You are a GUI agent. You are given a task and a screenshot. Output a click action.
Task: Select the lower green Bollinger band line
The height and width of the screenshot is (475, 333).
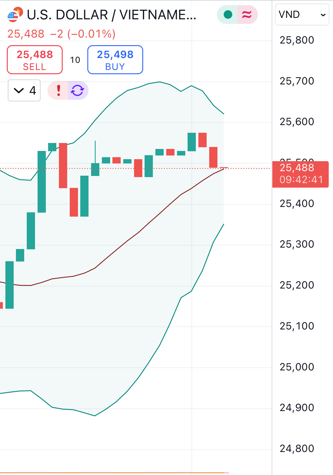[x=127, y=391]
